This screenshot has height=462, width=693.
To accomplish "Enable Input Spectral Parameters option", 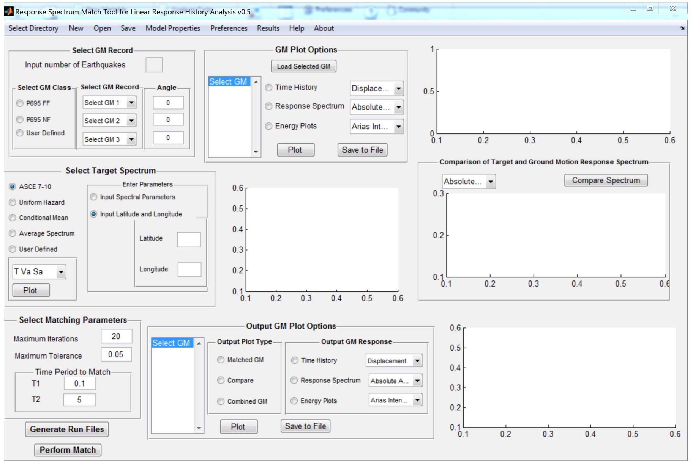I will point(93,197).
